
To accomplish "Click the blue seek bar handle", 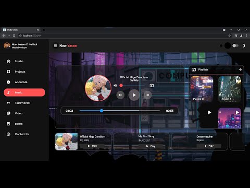I will 102,111.
